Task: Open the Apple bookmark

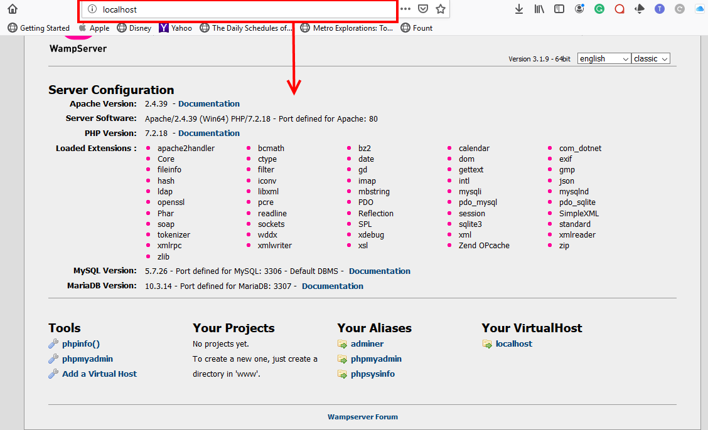Action: (x=94, y=28)
